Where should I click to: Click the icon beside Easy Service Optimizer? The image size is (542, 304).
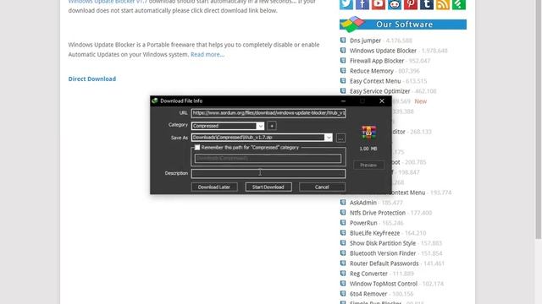pos(343,91)
